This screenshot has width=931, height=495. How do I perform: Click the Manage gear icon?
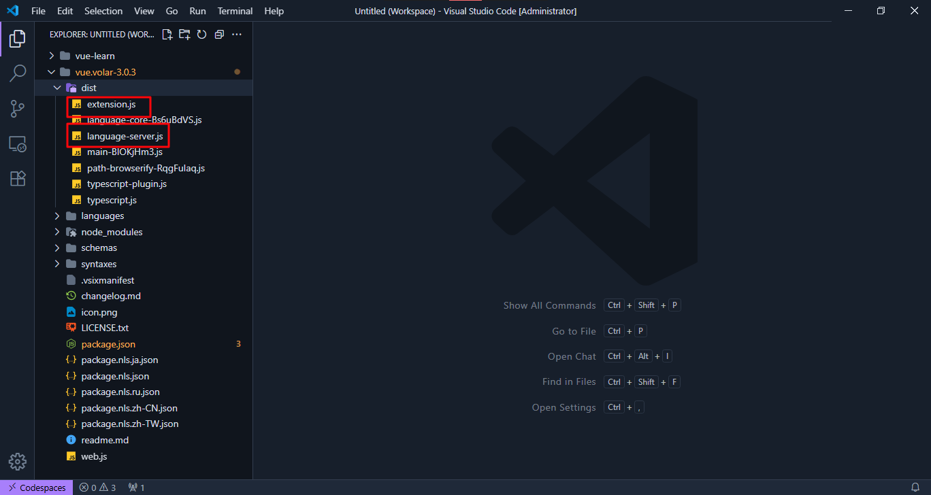point(17,462)
